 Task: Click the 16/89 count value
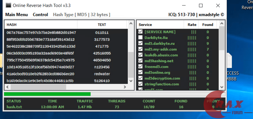149,107
